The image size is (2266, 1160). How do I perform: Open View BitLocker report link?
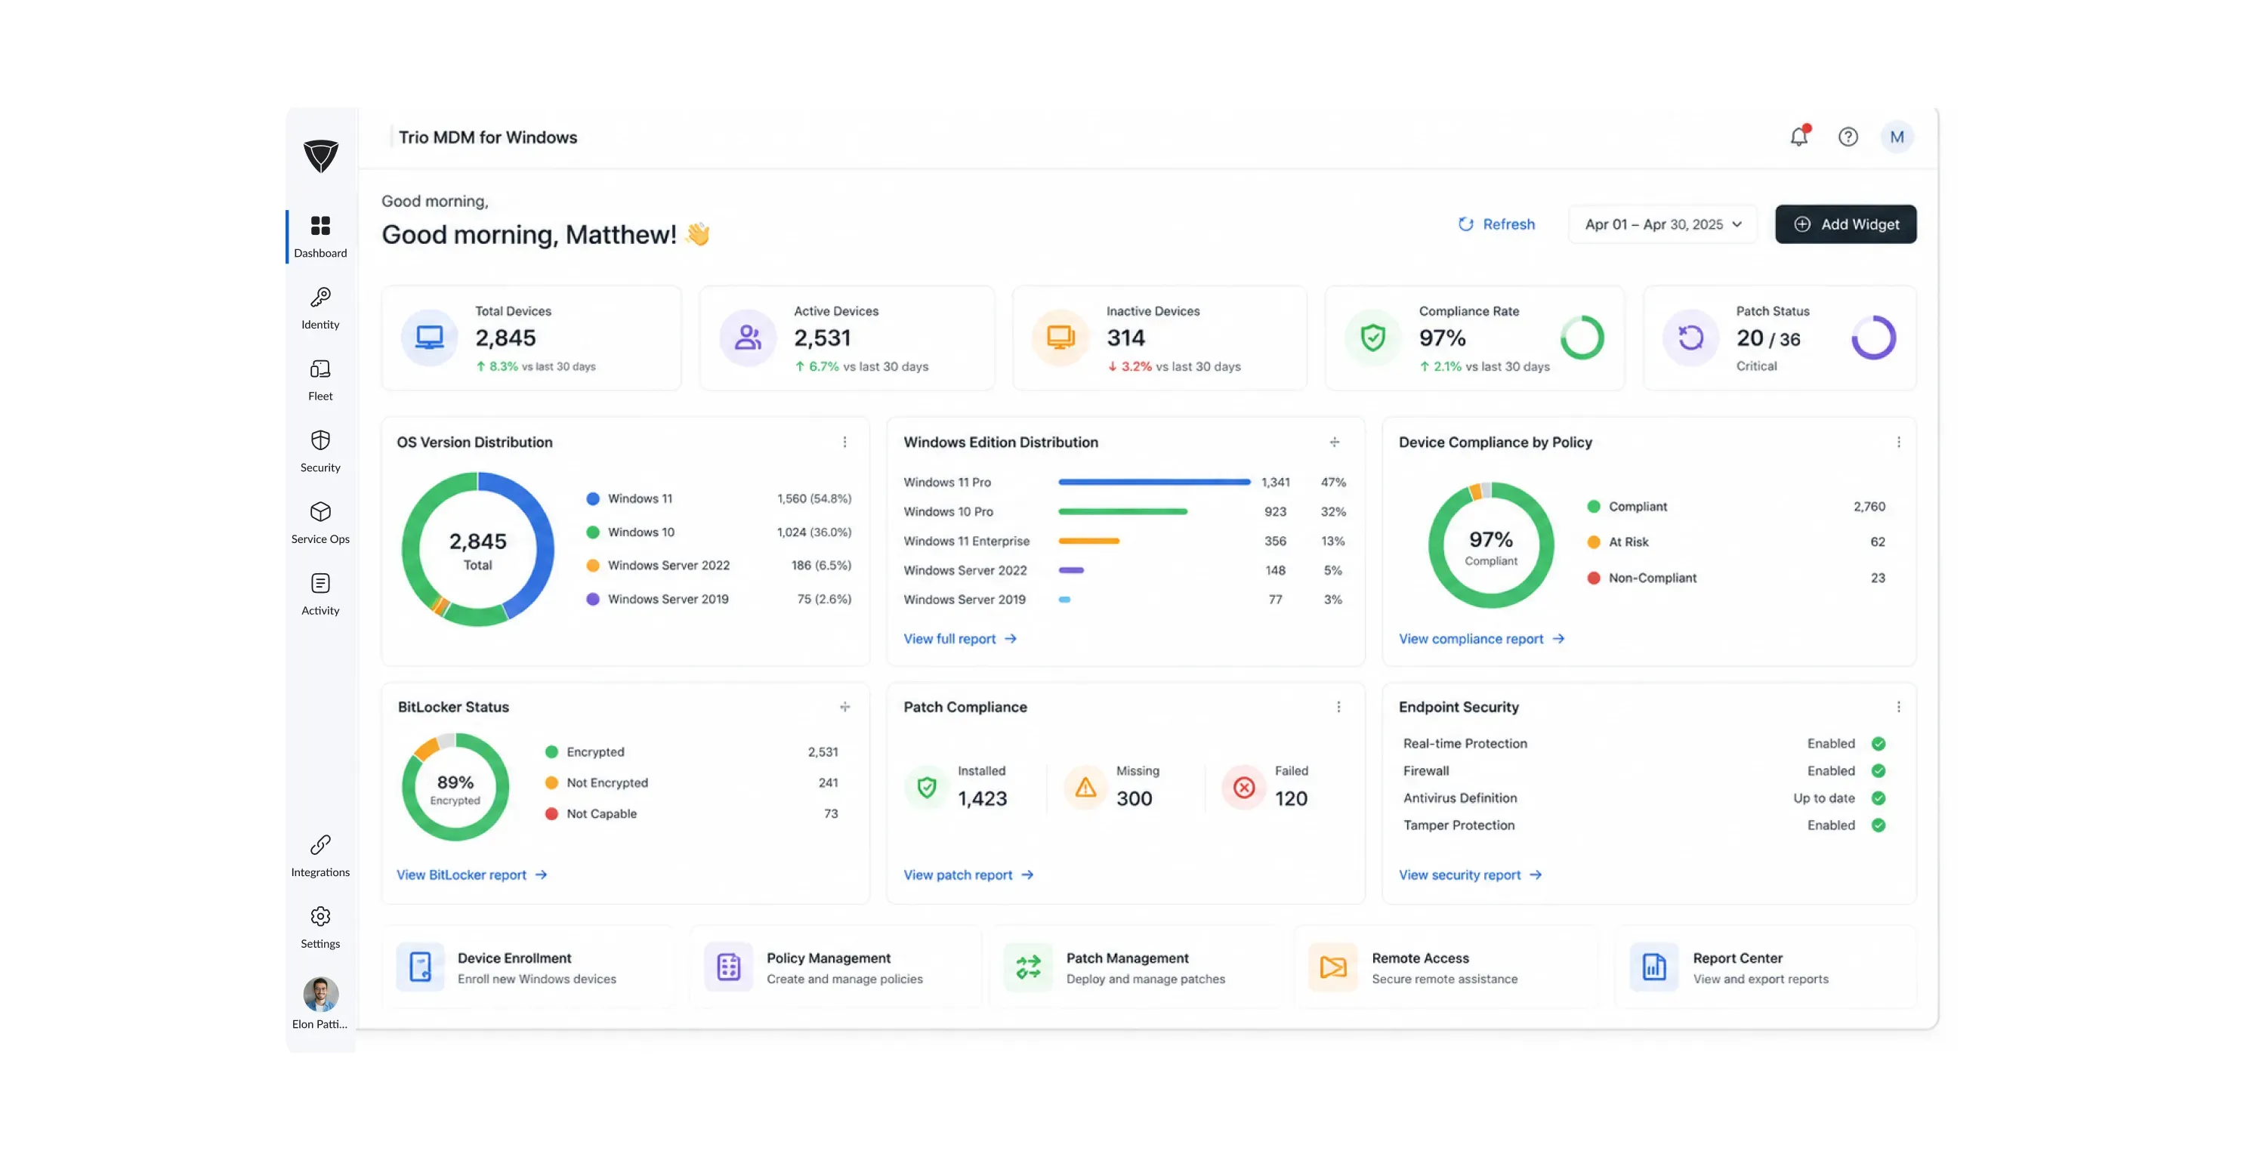click(471, 875)
